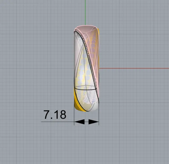Select the 7.18 dimension text

[55, 115]
